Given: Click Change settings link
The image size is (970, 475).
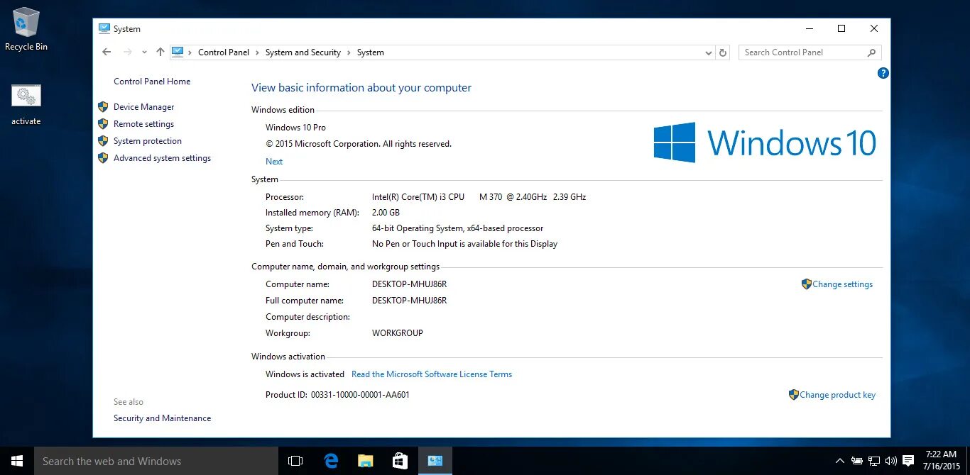Looking at the screenshot, I should coord(842,284).
